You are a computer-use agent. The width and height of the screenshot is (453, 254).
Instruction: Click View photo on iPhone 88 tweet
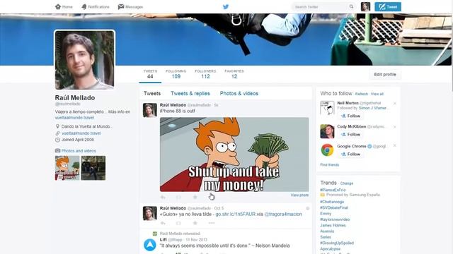pos(299,195)
